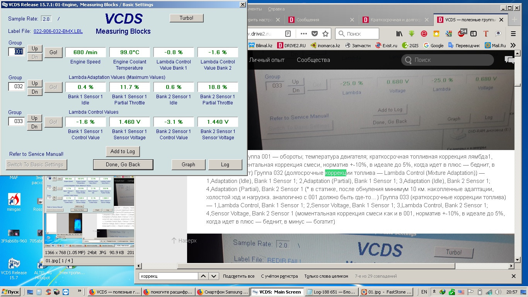Toggle 'С учётом регистра' find option

[x=279, y=276]
